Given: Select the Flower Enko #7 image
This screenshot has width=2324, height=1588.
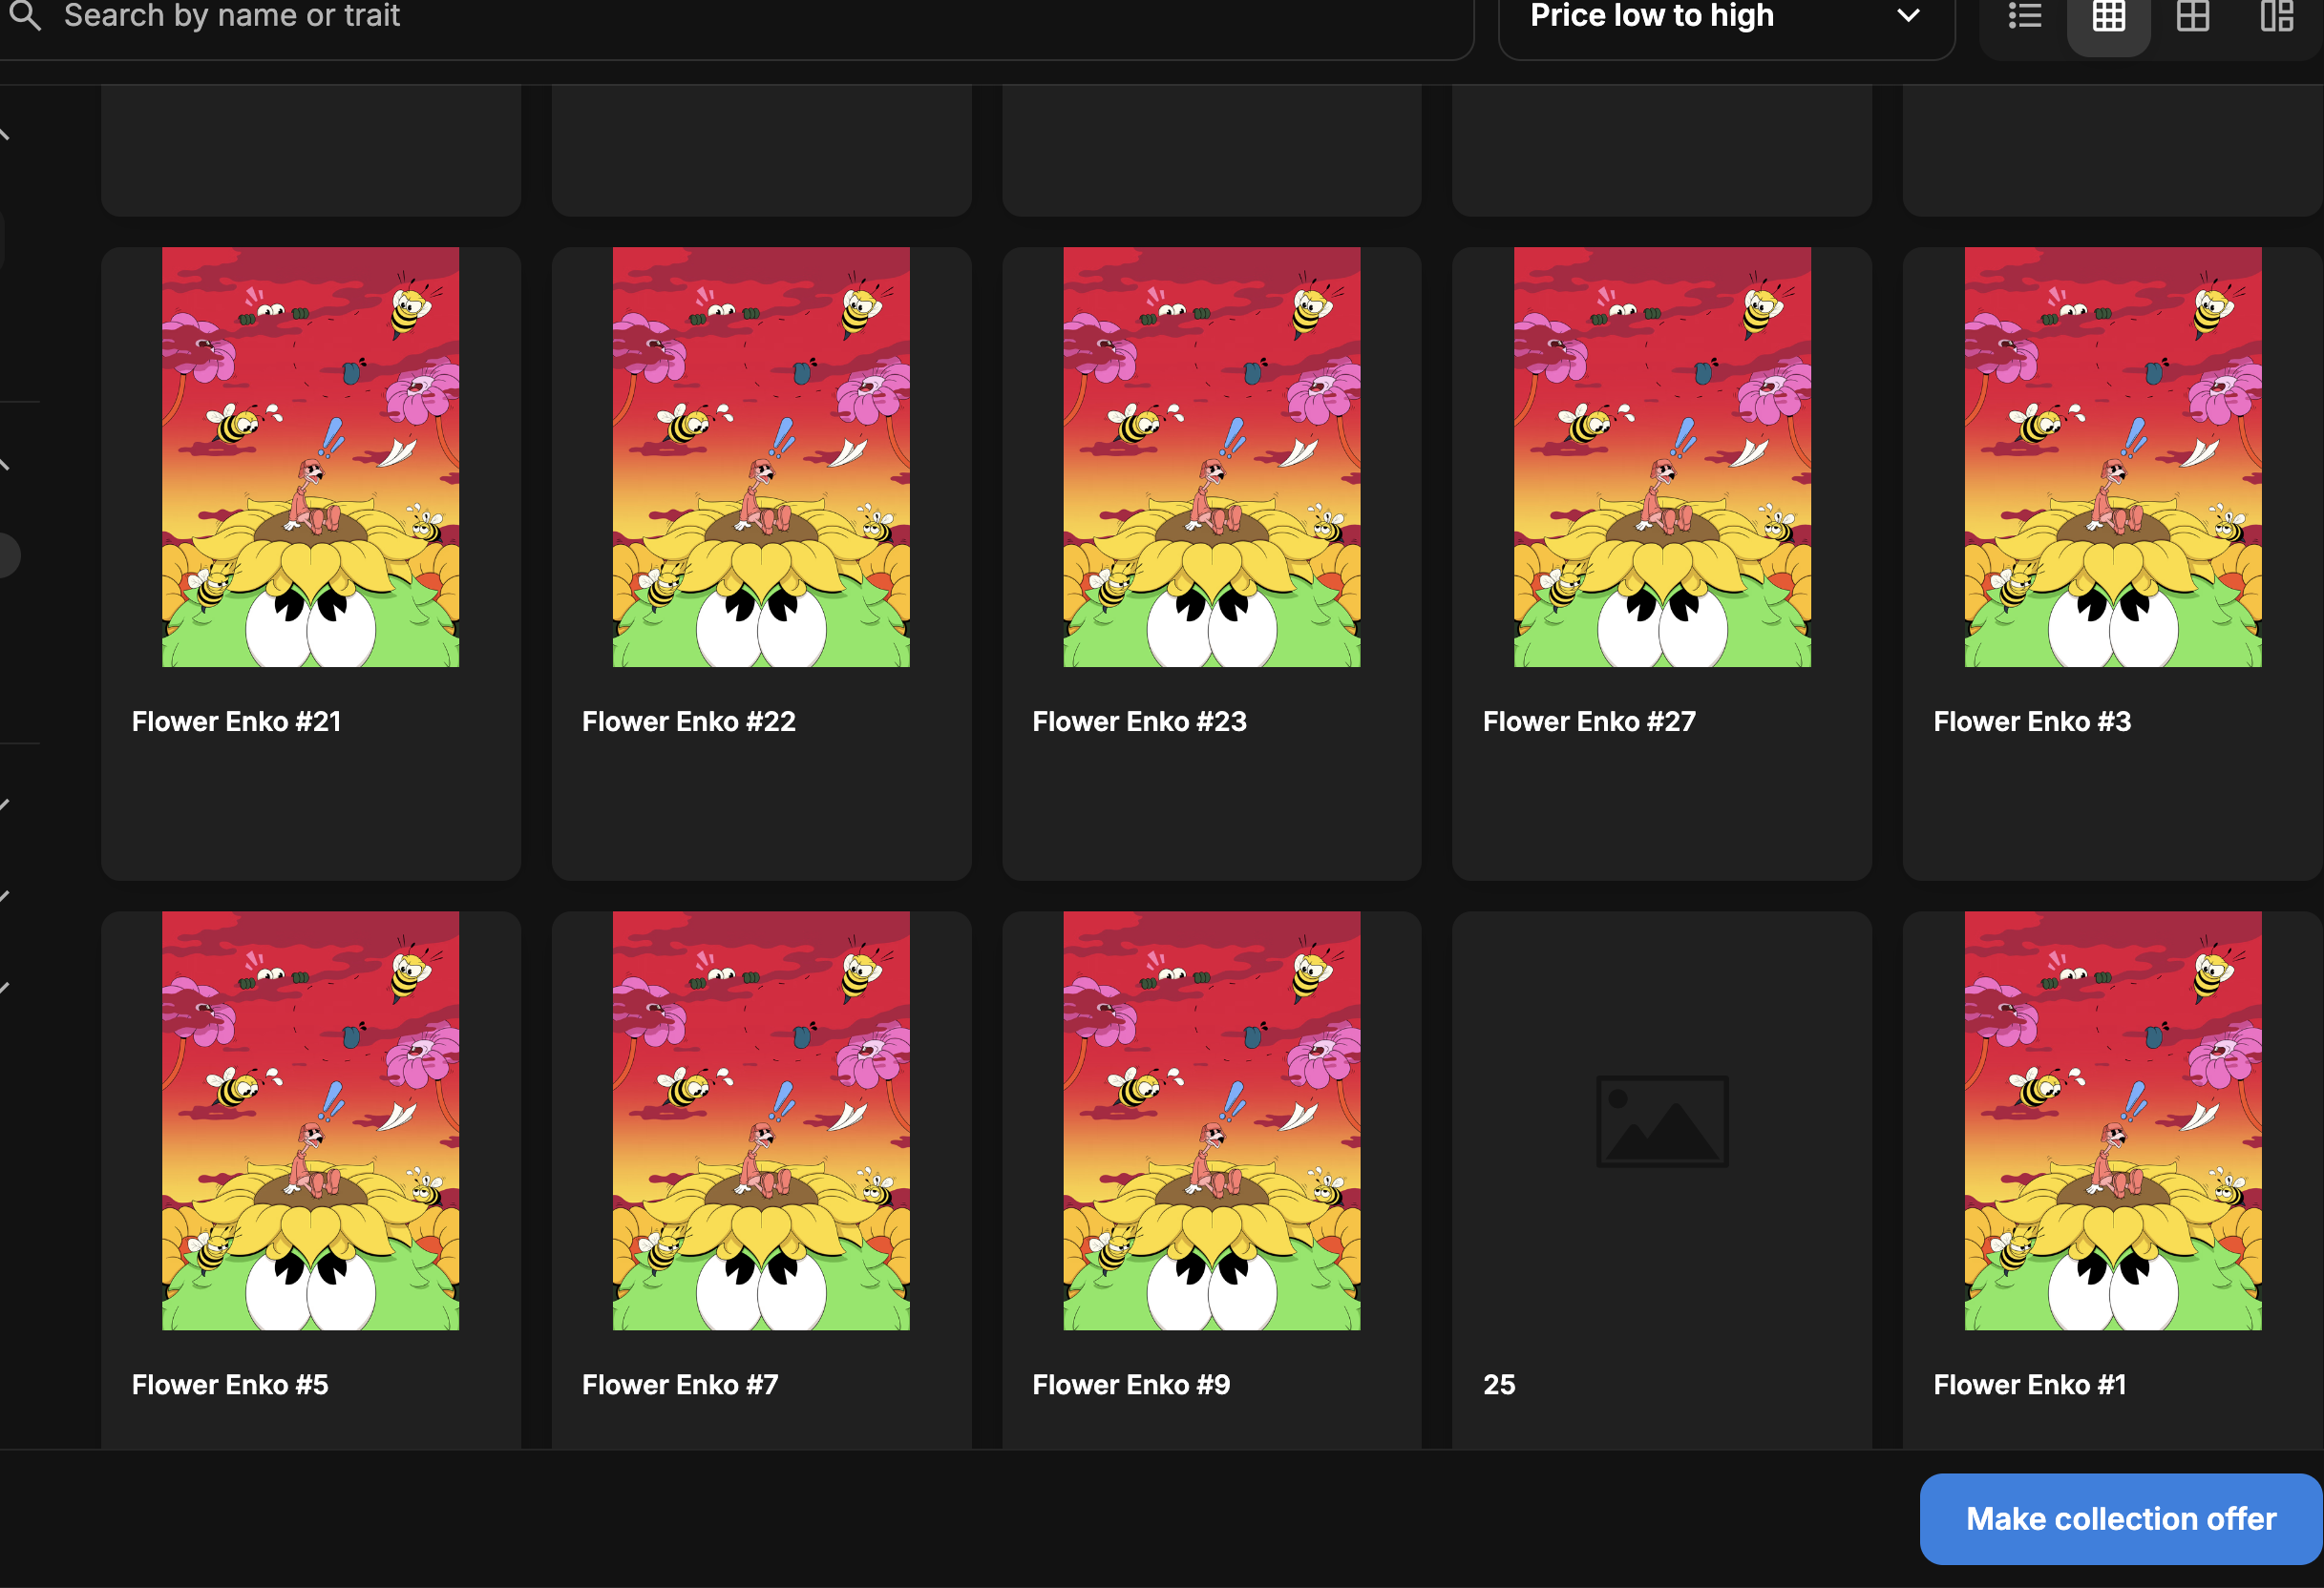Looking at the screenshot, I should [x=760, y=1120].
